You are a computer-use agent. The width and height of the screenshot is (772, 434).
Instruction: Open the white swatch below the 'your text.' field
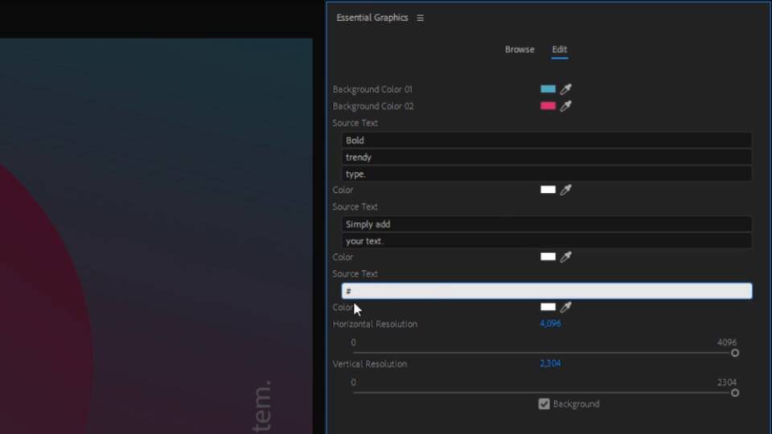(548, 256)
